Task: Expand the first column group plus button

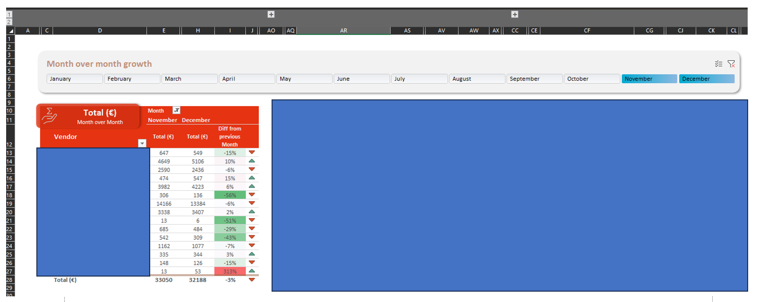Action: point(271,15)
